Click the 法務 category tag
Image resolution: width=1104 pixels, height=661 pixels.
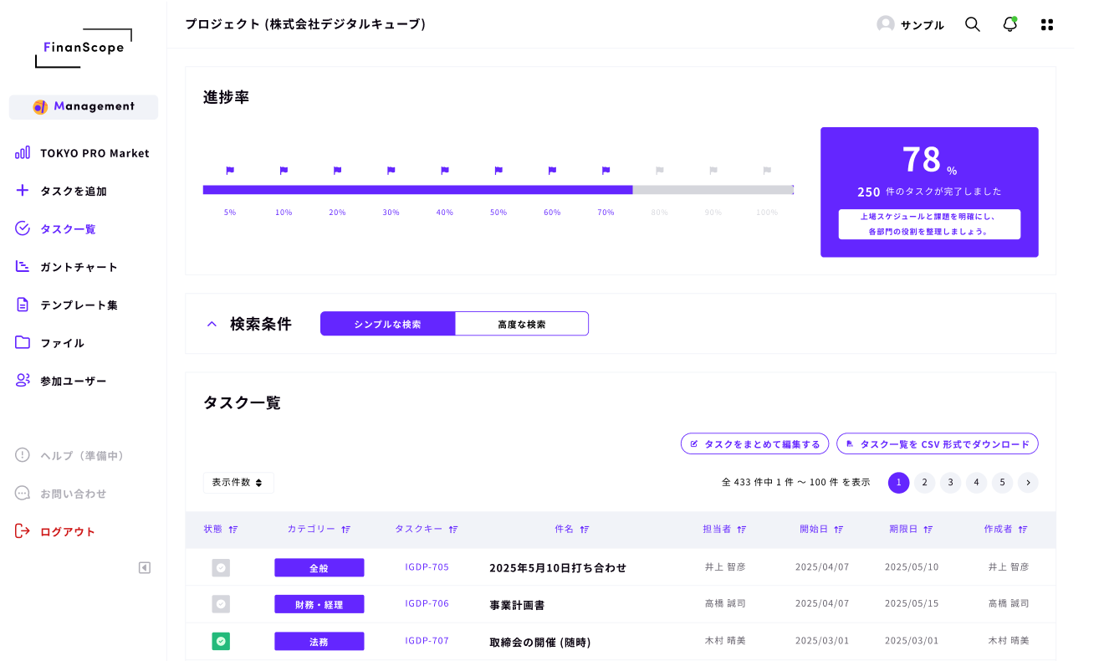pos(319,642)
